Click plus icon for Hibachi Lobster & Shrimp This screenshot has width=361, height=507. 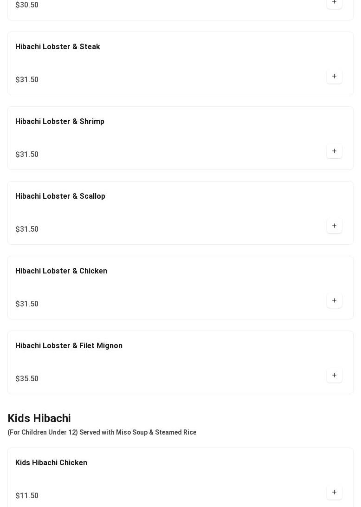(334, 151)
